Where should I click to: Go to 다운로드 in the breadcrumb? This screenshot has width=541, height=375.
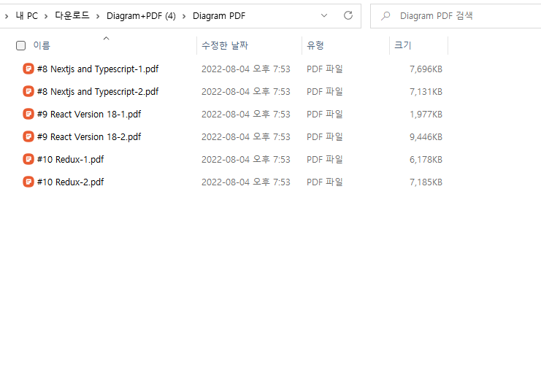pos(72,16)
